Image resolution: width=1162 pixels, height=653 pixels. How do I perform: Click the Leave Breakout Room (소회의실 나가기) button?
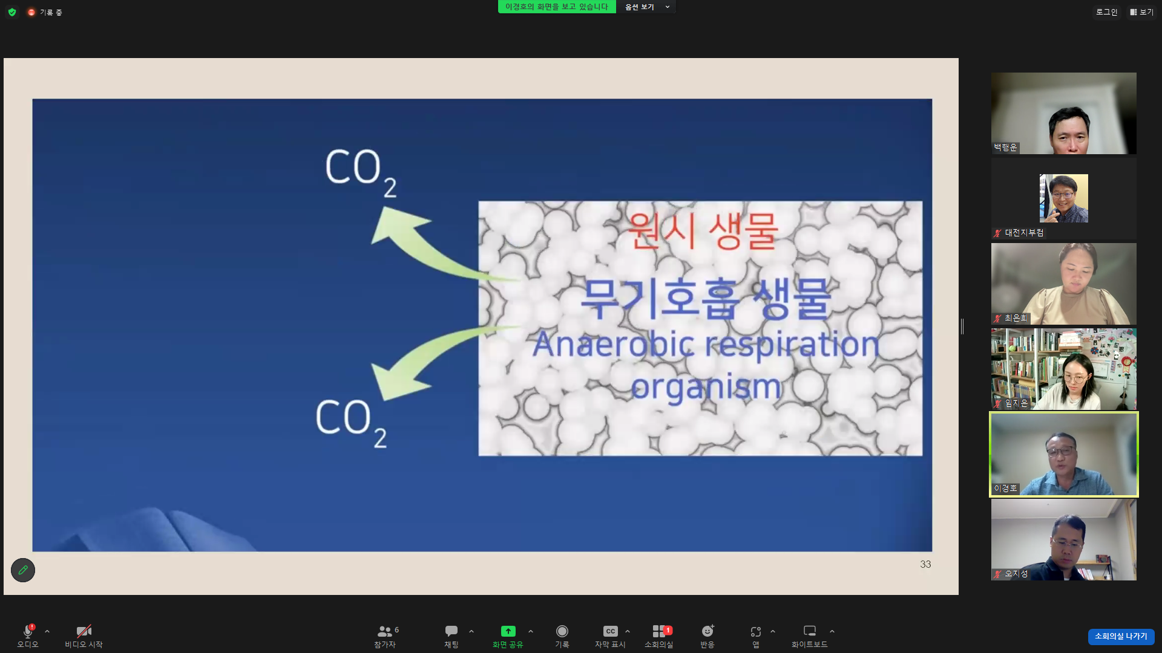[1121, 636]
